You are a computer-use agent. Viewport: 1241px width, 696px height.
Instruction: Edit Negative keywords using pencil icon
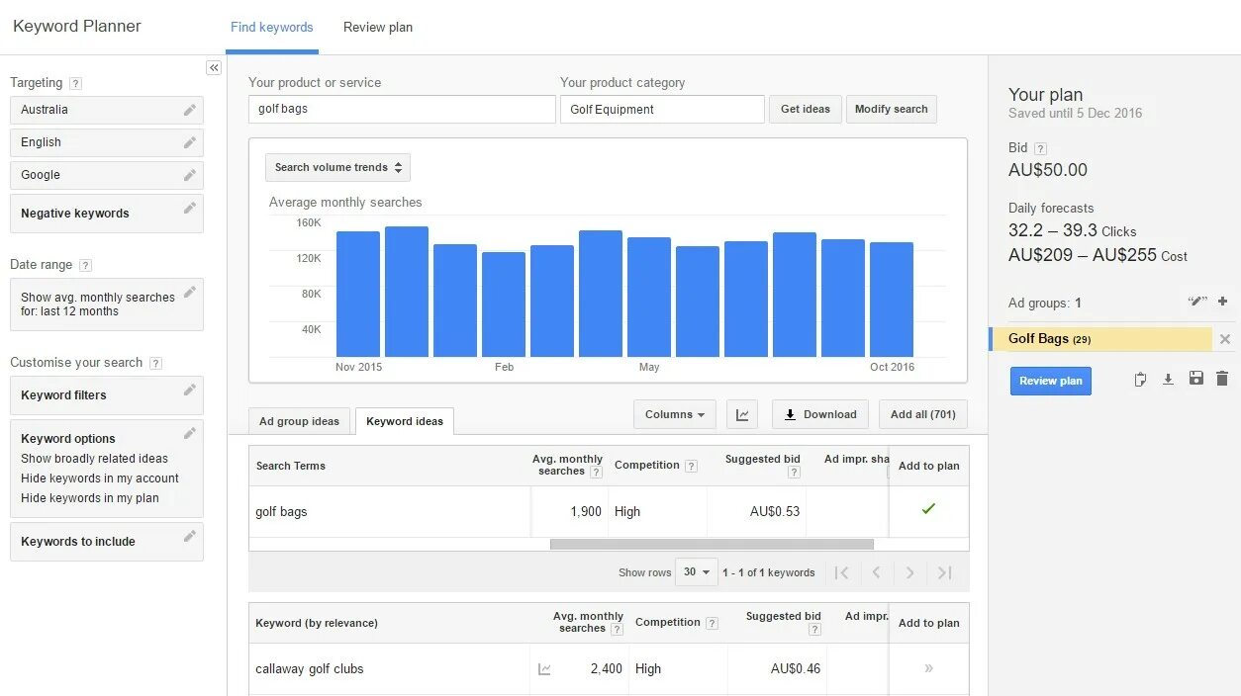pos(189,208)
